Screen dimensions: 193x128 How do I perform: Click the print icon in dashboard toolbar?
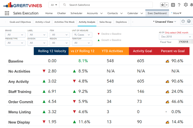(189, 22)
